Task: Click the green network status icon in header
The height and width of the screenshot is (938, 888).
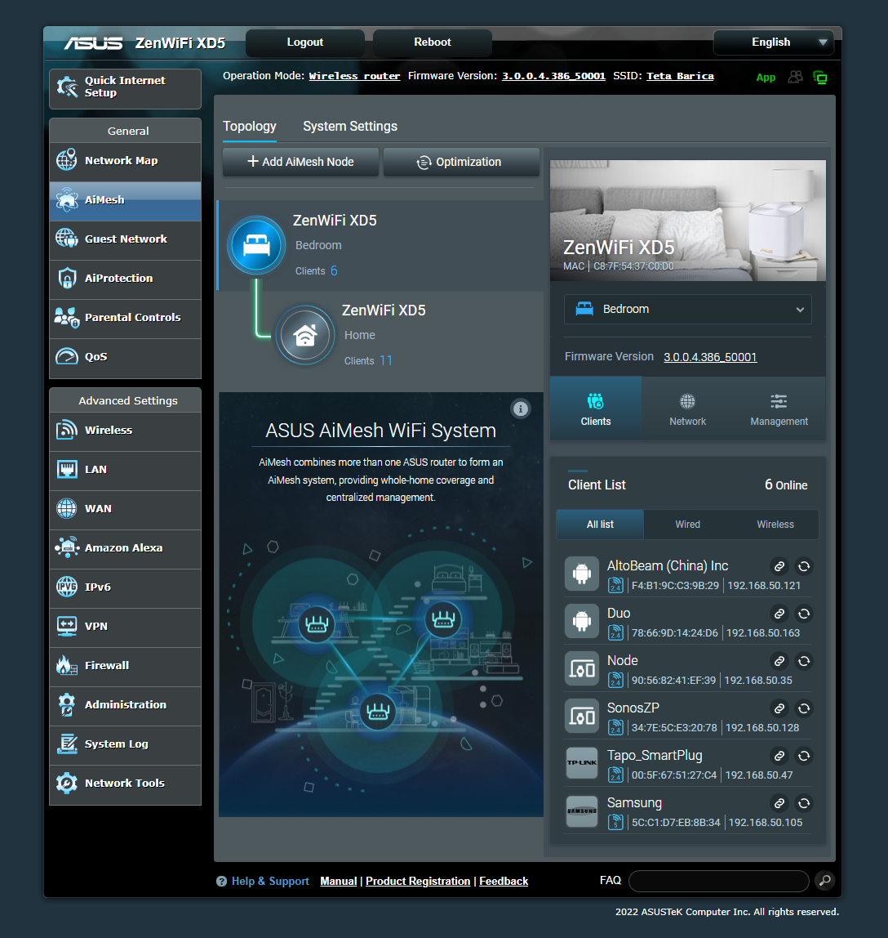Action: click(820, 77)
